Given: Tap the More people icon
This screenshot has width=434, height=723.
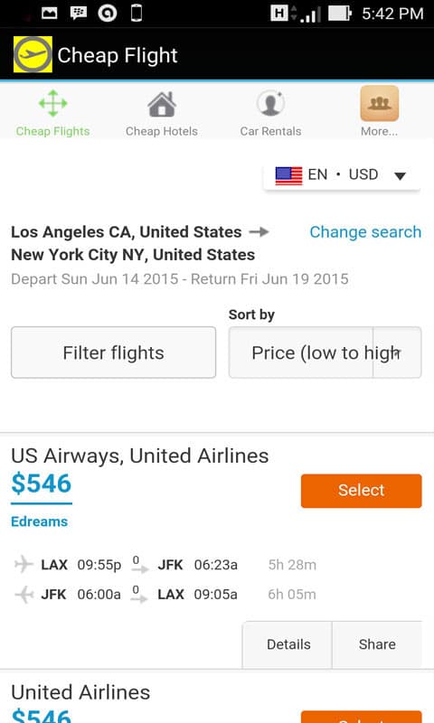Looking at the screenshot, I should [x=380, y=103].
